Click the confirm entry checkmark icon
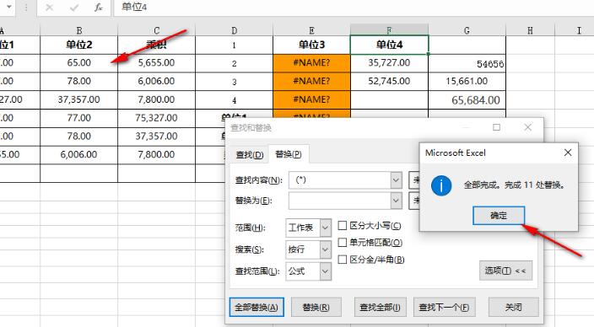The image size is (594, 327). coord(74,8)
